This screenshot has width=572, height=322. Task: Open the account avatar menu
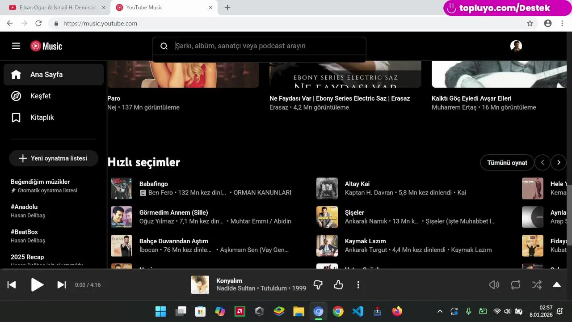pyautogui.click(x=516, y=46)
